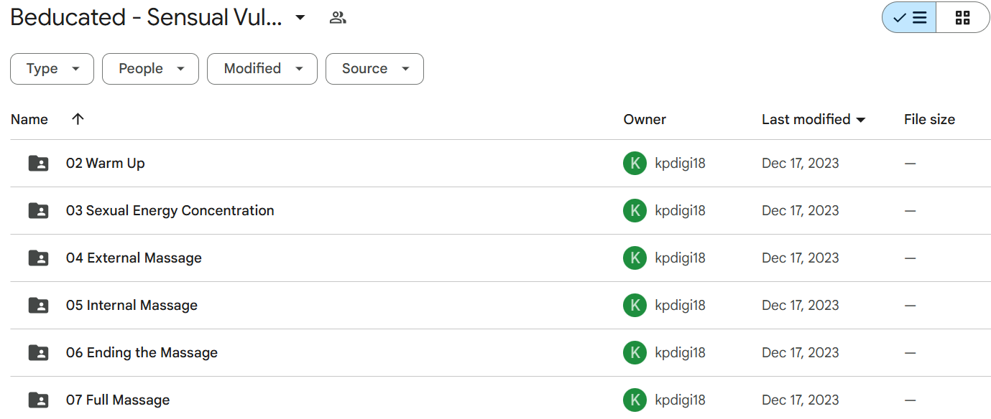
Task: Open the Source filter dropdown
Action: (x=374, y=69)
